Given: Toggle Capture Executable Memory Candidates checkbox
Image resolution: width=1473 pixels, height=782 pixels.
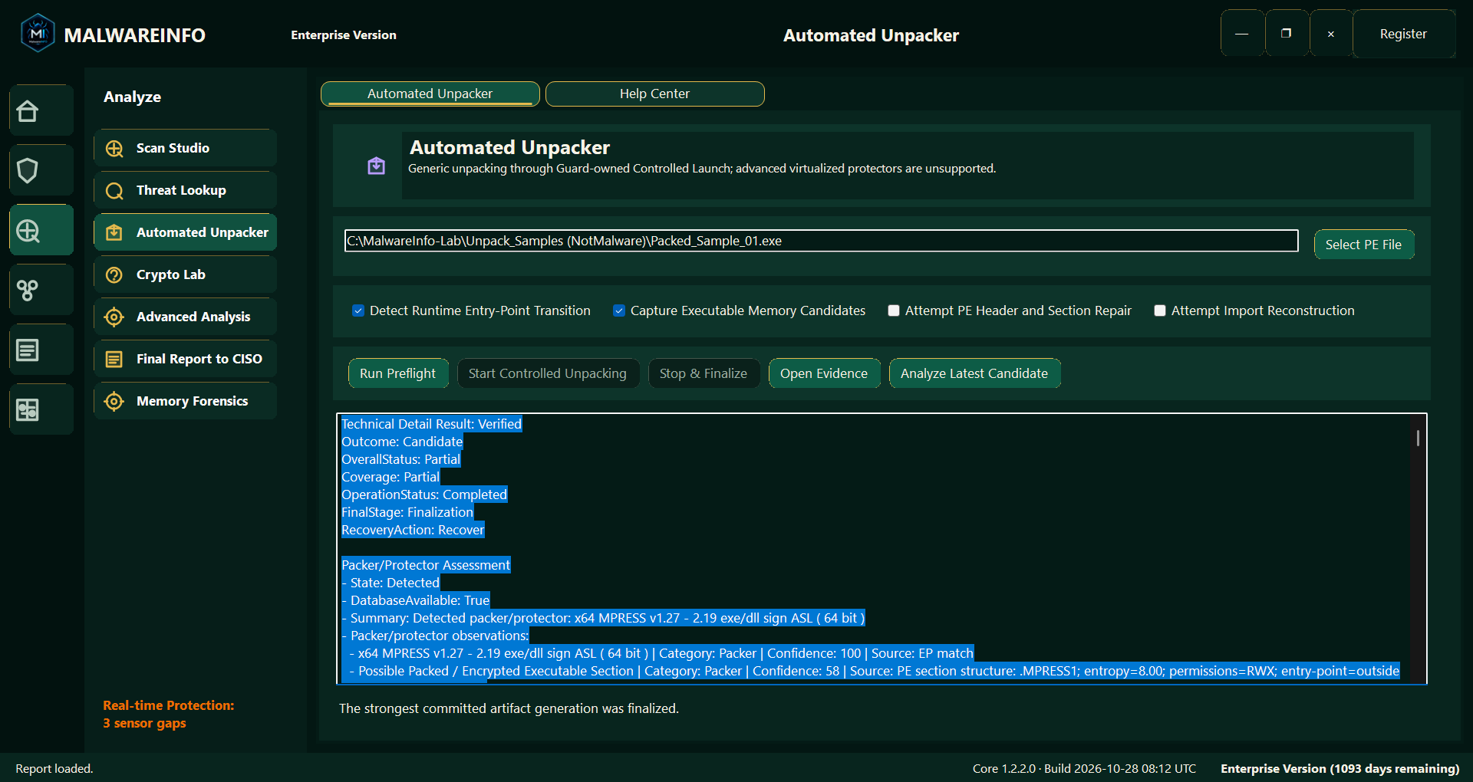Looking at the screenshot, I should pos(619,310).
